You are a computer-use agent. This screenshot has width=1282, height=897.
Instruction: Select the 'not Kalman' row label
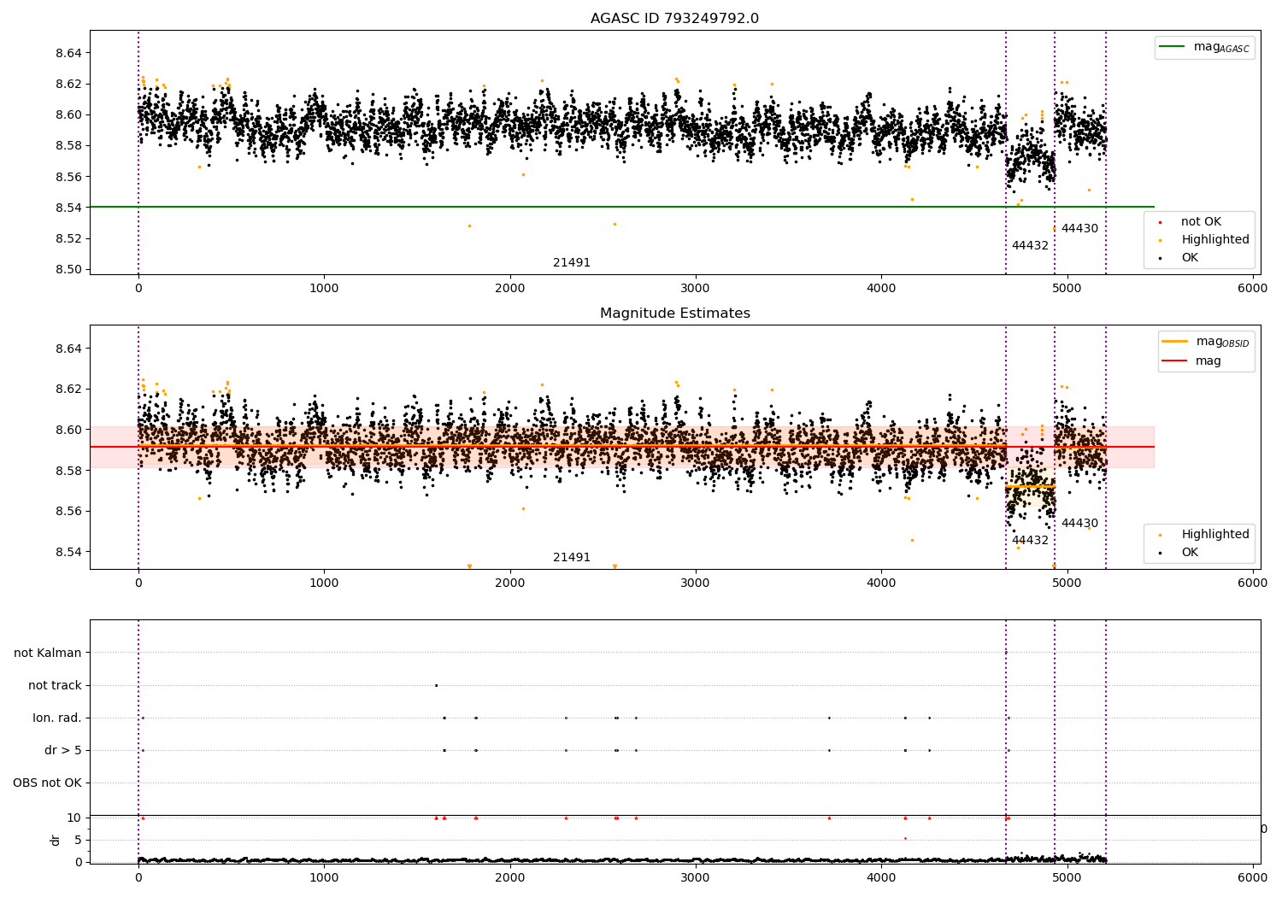[x=48, y=654]
